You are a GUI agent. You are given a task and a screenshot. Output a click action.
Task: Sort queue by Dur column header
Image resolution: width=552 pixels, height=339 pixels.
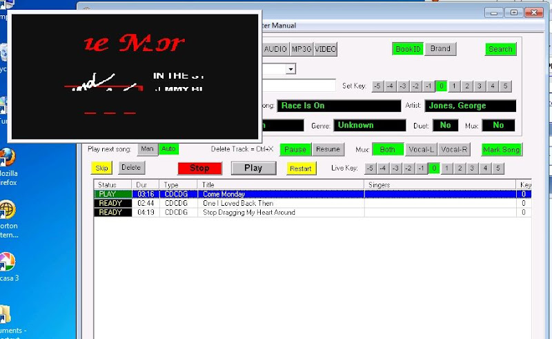point(146,184)
